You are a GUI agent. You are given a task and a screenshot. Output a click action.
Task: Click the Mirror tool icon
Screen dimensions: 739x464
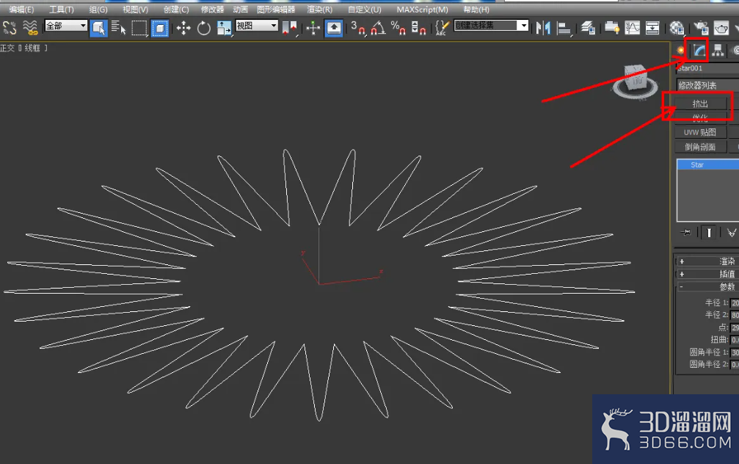coord(543,29)
